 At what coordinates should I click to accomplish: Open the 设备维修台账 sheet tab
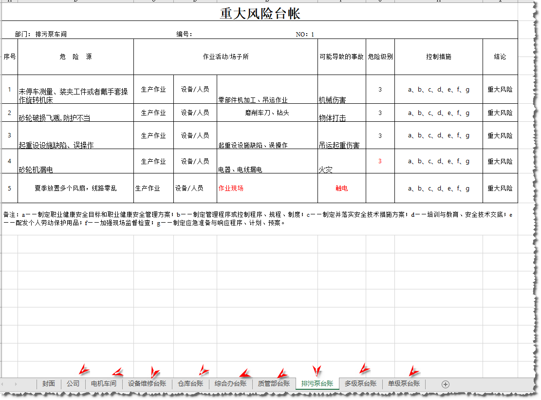coord(147,383)
